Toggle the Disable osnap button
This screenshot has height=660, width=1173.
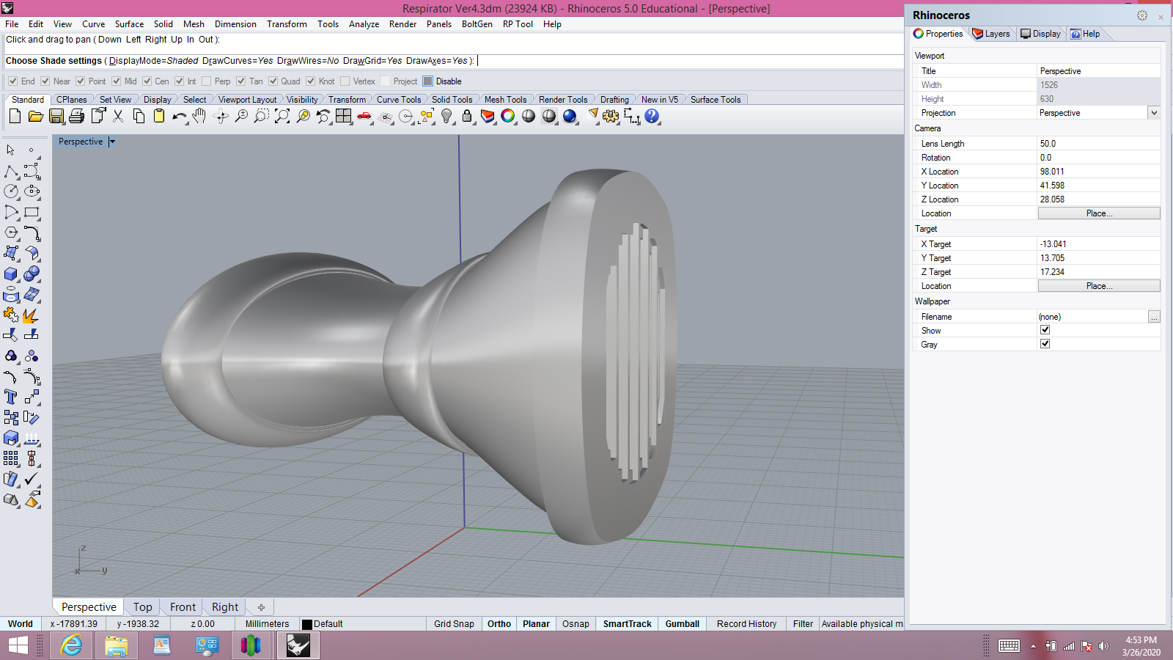pos(442,81)
